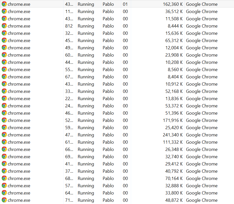Click the Chrome icon in the 171,916 K row
The image size is (234, 204).
(x=4, y=120)
